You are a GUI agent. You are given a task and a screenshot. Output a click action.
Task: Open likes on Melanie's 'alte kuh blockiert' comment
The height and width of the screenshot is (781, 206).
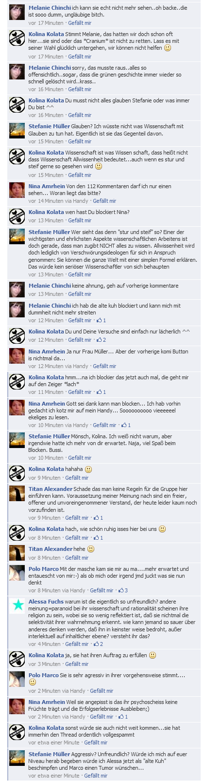pyautogui.click(x=101, y=320)
